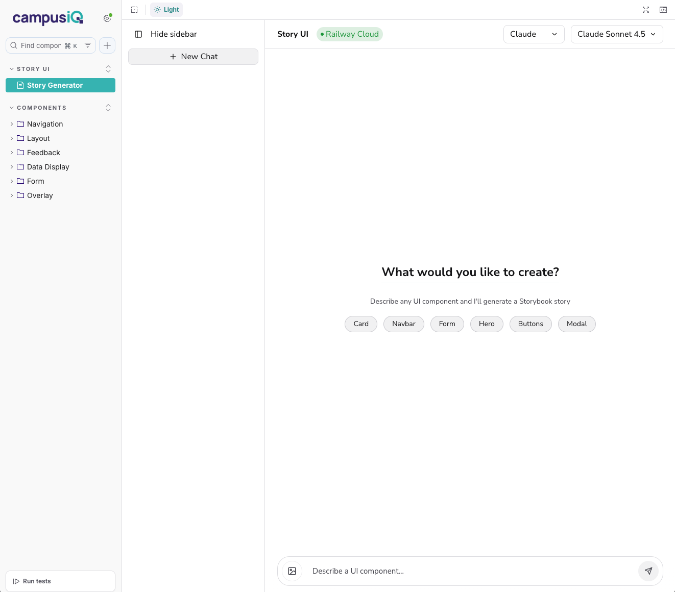Open the Claude provider dropdown
Viewport: 675px width, 592px height.
pos(534,34)
